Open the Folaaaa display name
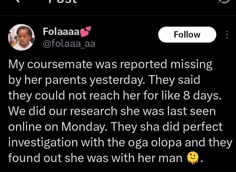The height and width of the screenshot is (172, 236). pyautogui.click(x=61, y=32)
